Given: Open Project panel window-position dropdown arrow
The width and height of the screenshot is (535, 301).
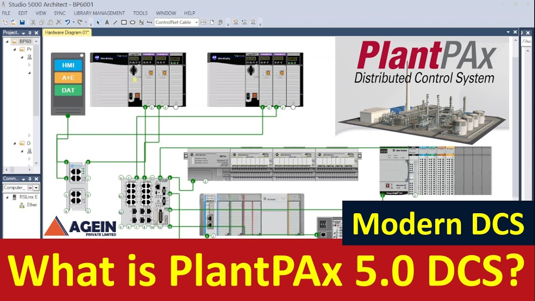Looking at the screenshot, I should pos(23,33).
